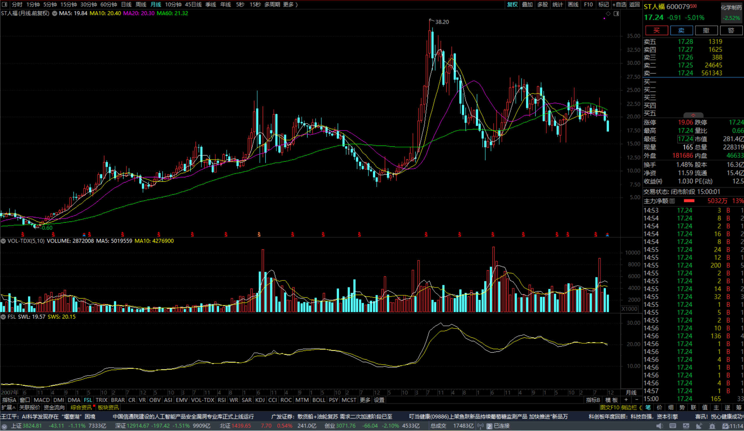744x431 pixels.
Task: Open the alarm siren alert icon
Action: click(712, 426)
